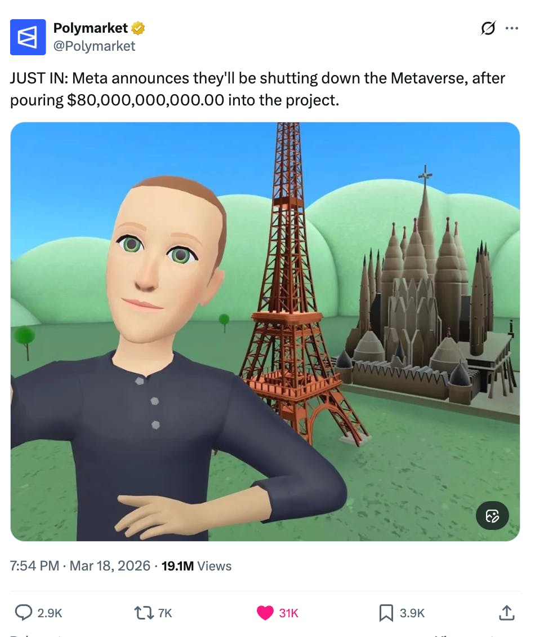This screenshot has height=637, width=535.
Task: Click the edit image with Grok button
Action: (492, 516)
